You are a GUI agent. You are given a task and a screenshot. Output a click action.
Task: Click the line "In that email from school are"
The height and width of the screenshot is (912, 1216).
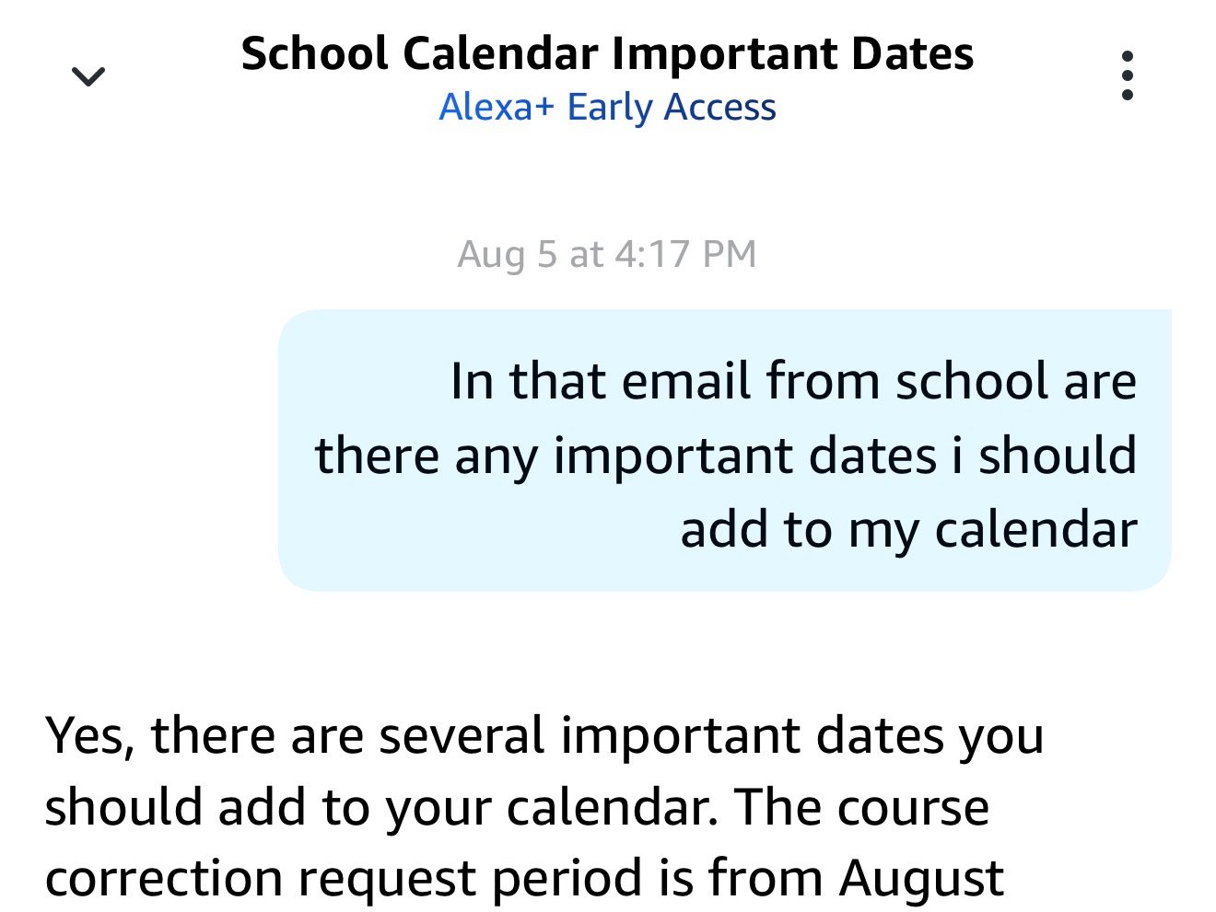793,381
